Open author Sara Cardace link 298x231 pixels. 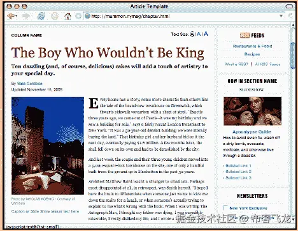click(x=29, y=84)
